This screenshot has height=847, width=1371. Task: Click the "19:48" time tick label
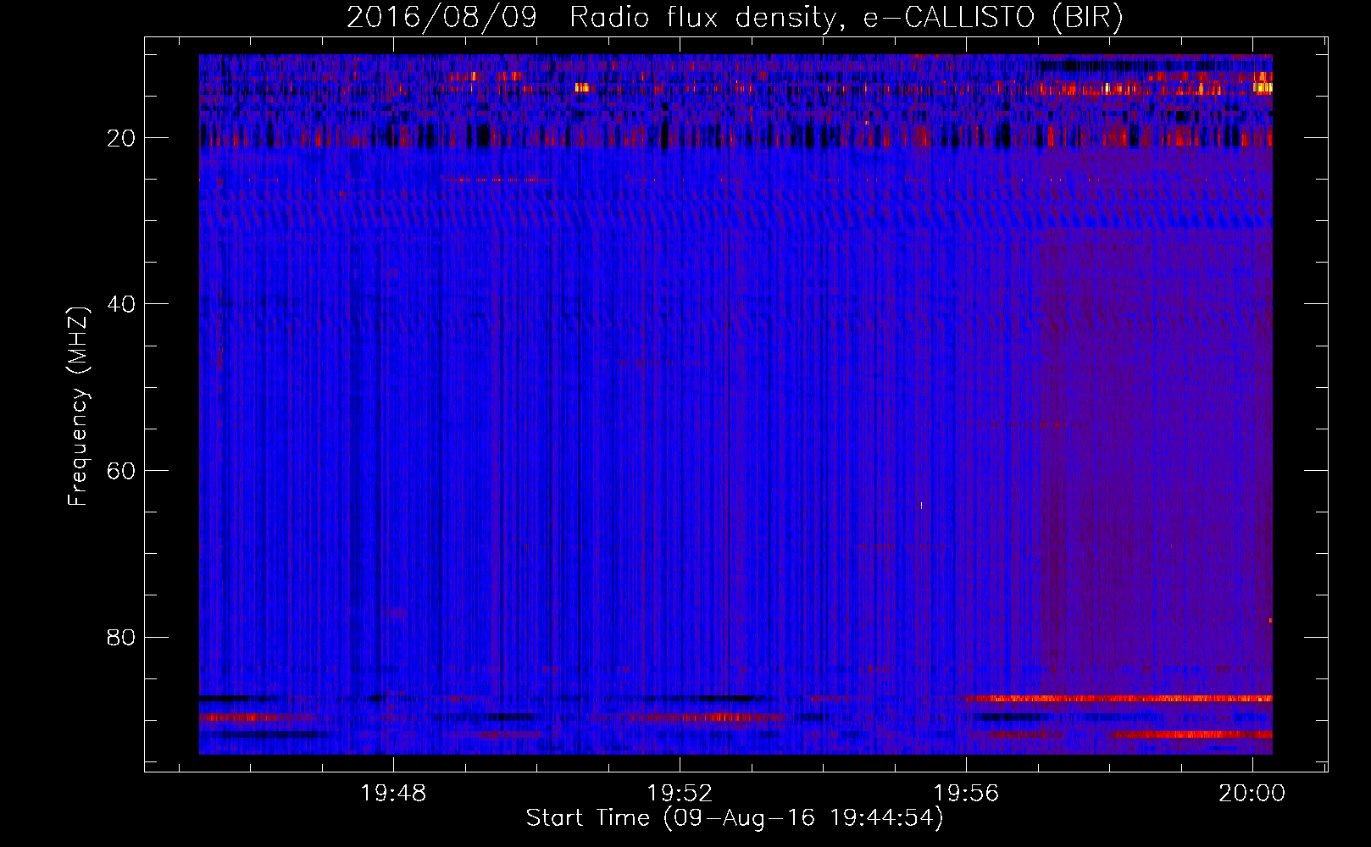pos(393,794)
